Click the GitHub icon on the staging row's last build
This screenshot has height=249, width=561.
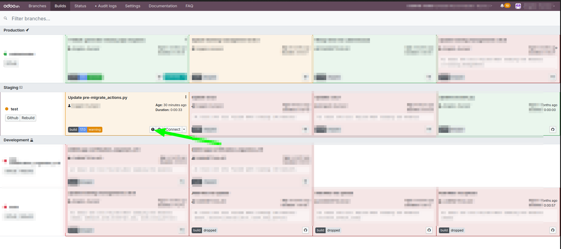pos(552,130)
